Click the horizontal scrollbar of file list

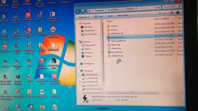click(133, 92)
